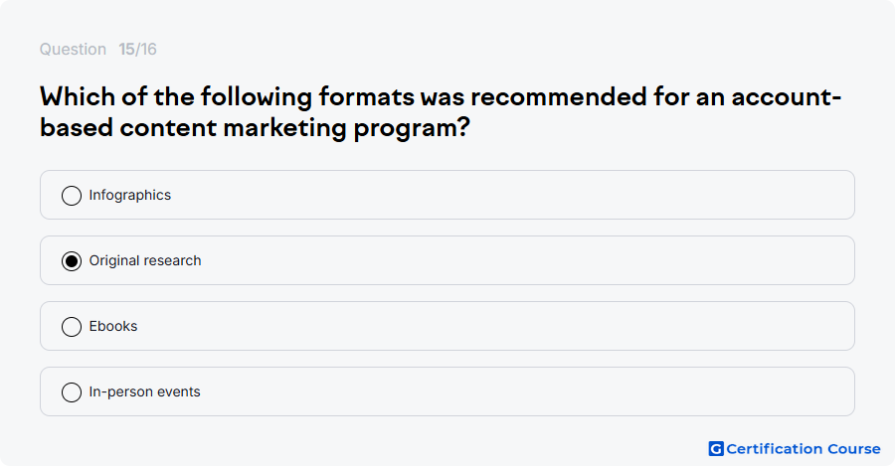Click the In-person events label text
Screen dimensions: 895x466
[144, 391]
